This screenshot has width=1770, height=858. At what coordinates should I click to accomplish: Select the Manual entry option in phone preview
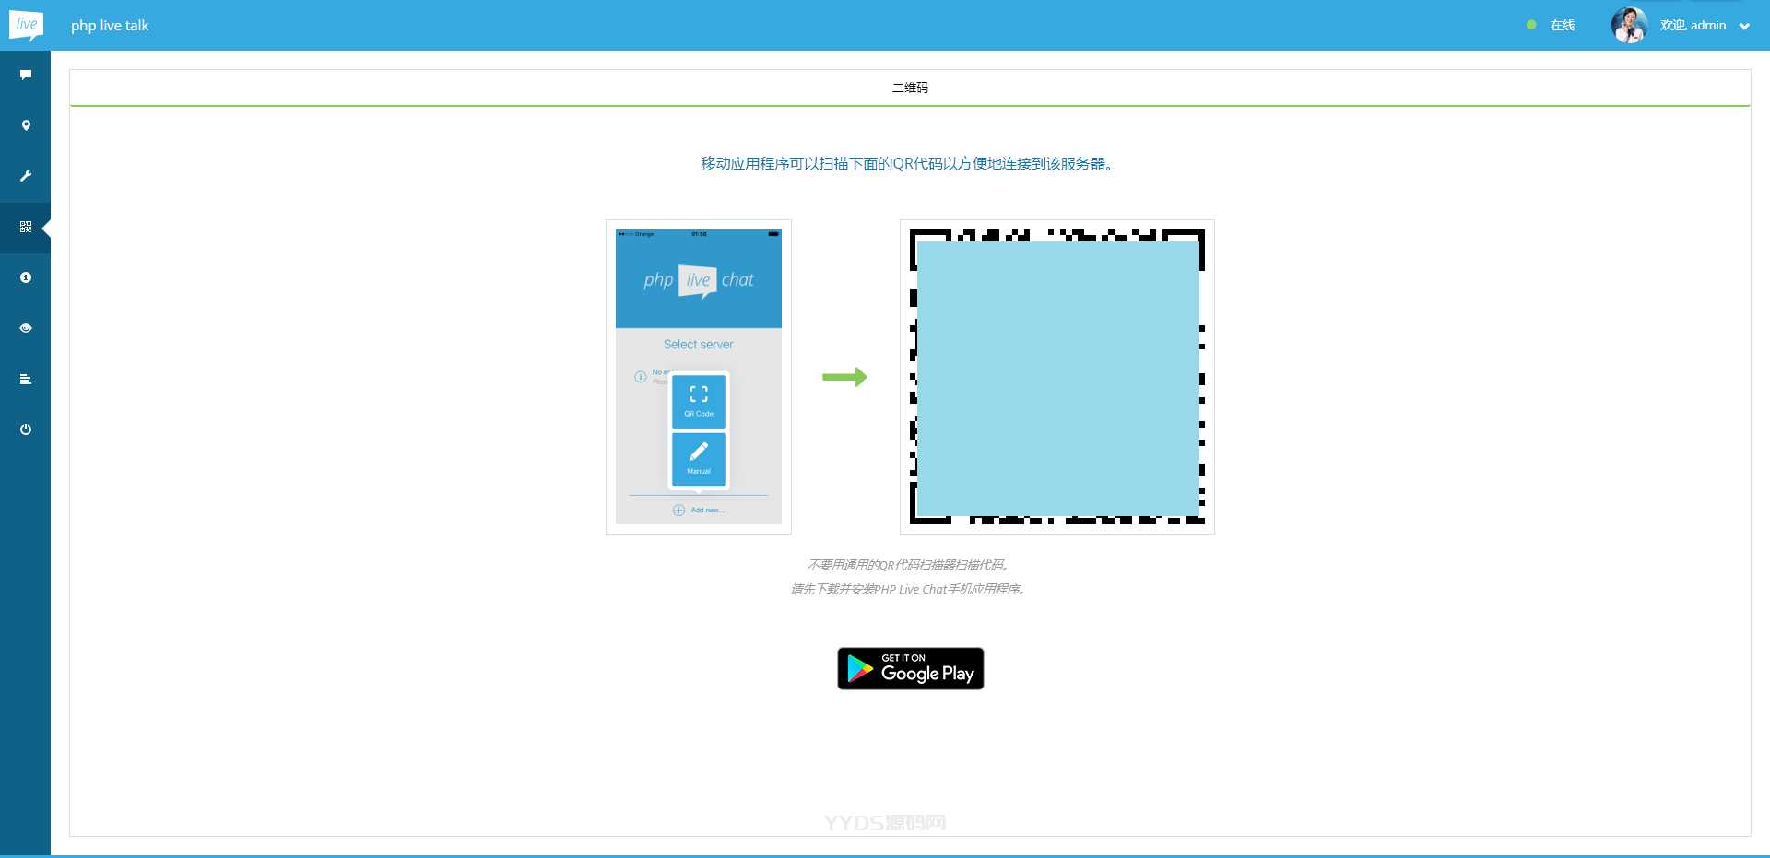[x=698, y=459]
